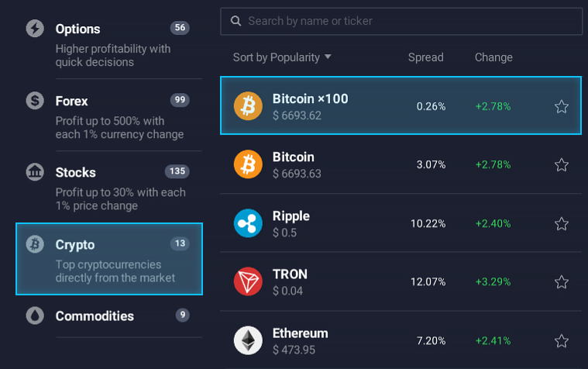Viewport: 588px width, 369px height.
Task: Select the plain Bitcoin asset row
Action: click(387, 164)
